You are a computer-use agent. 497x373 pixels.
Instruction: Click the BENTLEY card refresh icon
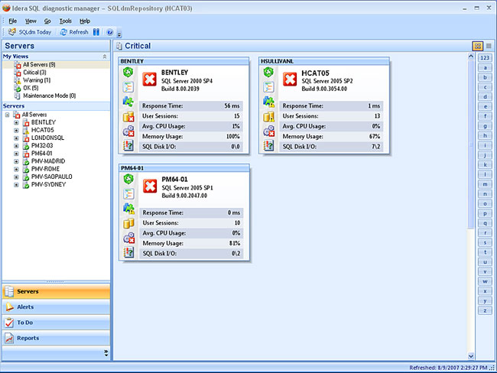128,72
